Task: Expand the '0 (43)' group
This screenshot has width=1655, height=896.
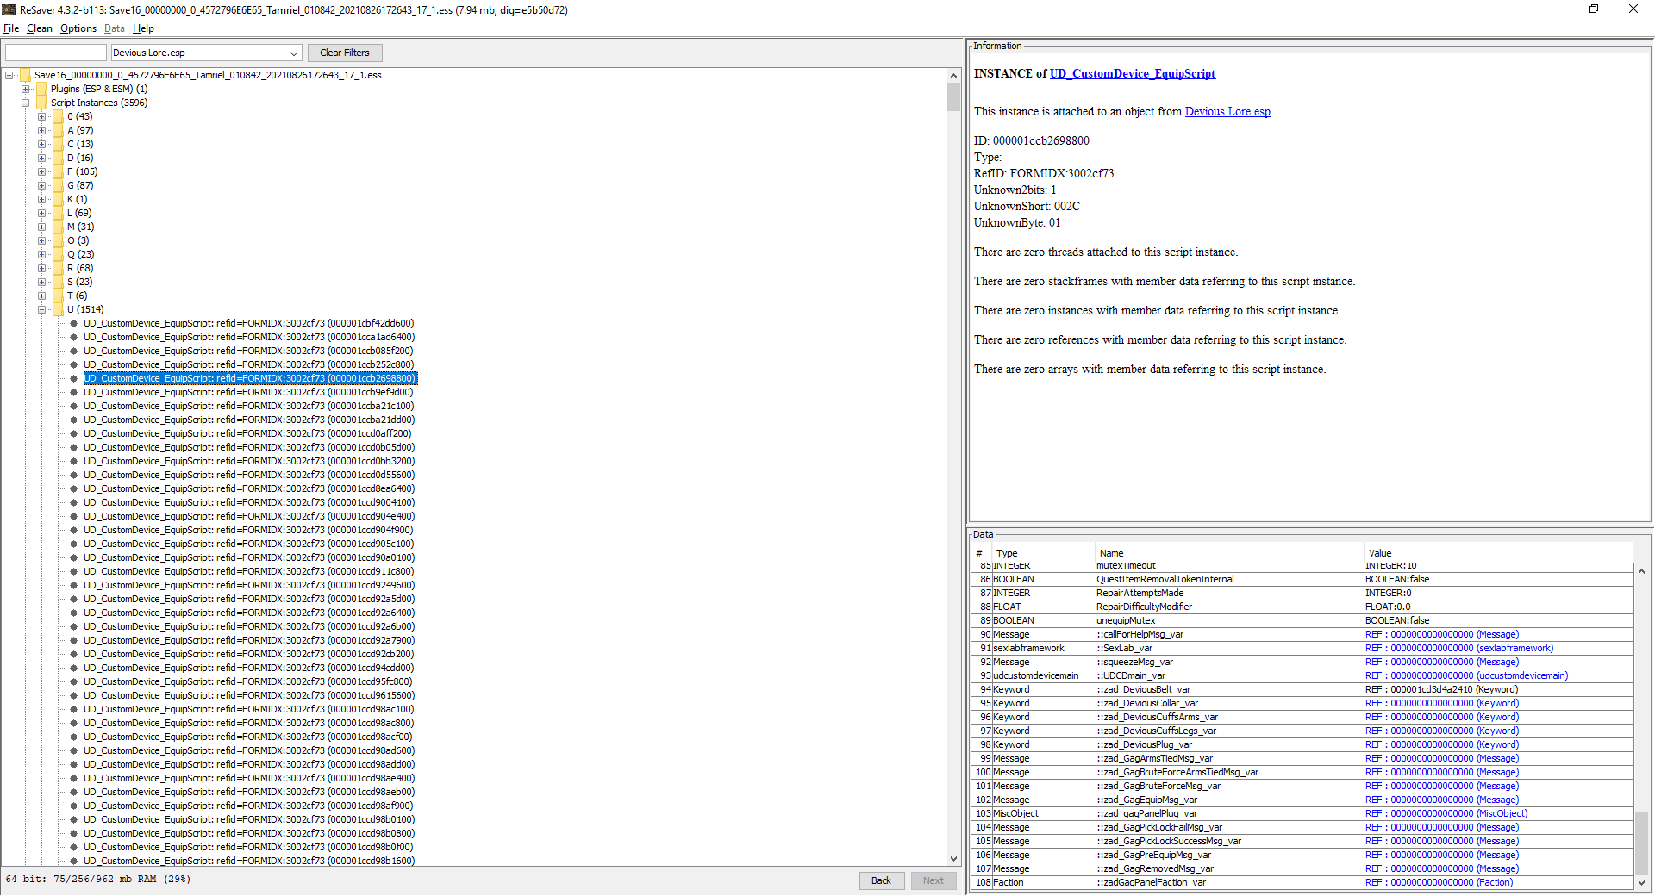Action: point(41,116)
